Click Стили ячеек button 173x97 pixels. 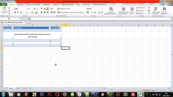coord(132,11)
